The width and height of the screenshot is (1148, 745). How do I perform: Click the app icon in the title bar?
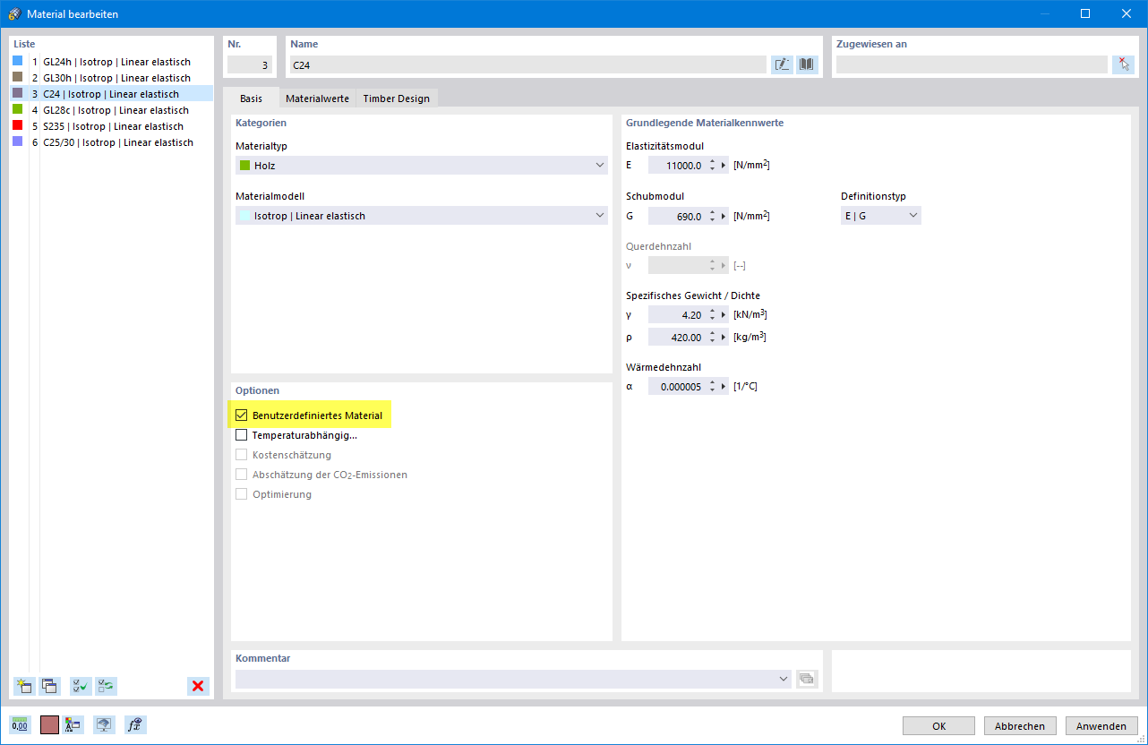pyautogui.click(x=14, y=13)
